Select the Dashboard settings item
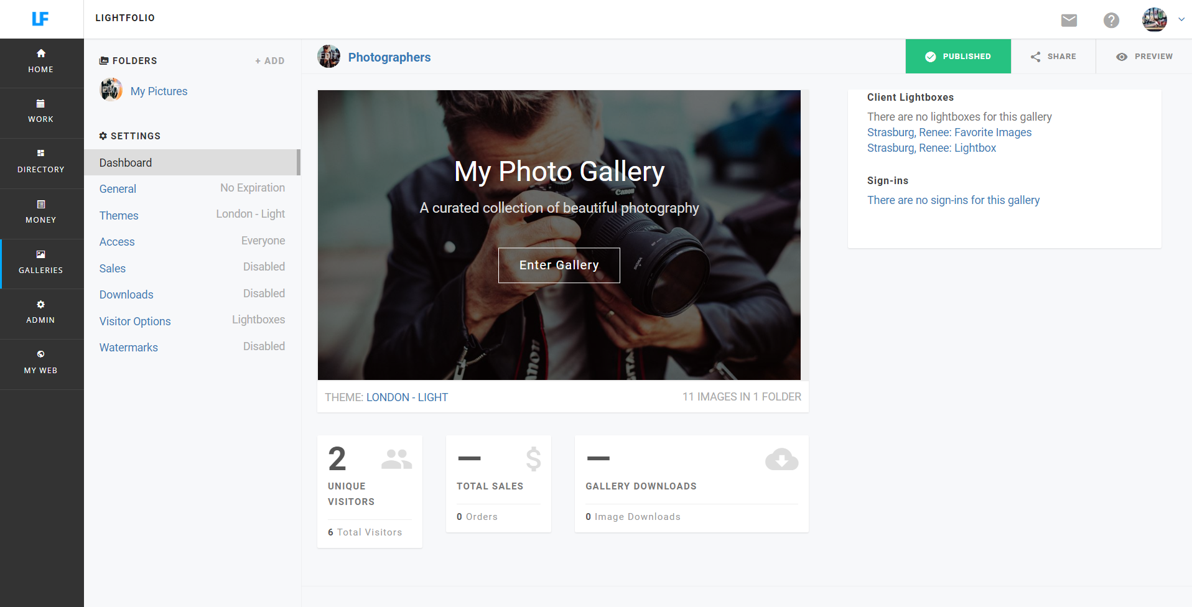Screen dimensions: 1192x607 (x=192, y=162)
